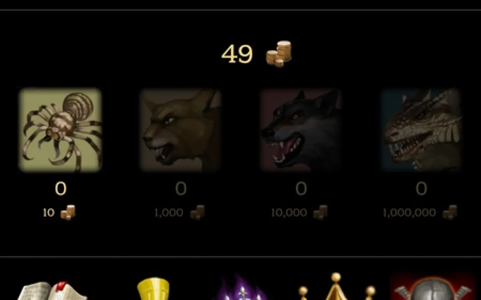Open the purple flame fleur-de-lis icon
This screenshot has width=481, height=300.
pyautogui.click(x=242, y=288)
